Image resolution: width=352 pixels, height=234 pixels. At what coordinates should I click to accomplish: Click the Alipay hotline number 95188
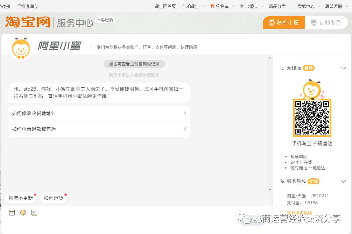[x=311, y=203]
